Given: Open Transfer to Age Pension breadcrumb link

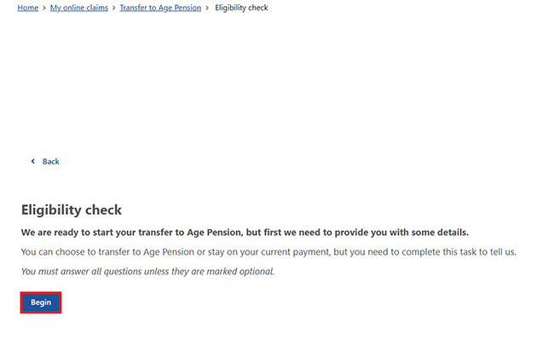Looking at the screenshot, I should tap(160, 9).
